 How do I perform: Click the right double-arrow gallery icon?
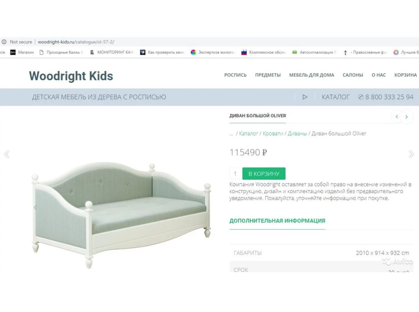pos(411,154)
